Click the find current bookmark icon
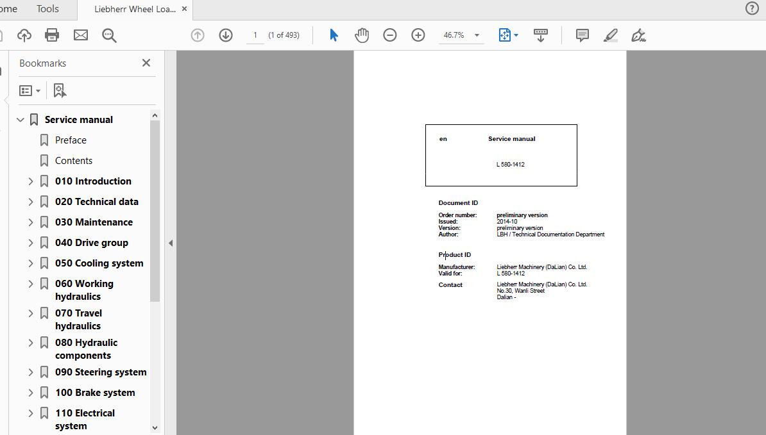 click(x=60, y=90)
